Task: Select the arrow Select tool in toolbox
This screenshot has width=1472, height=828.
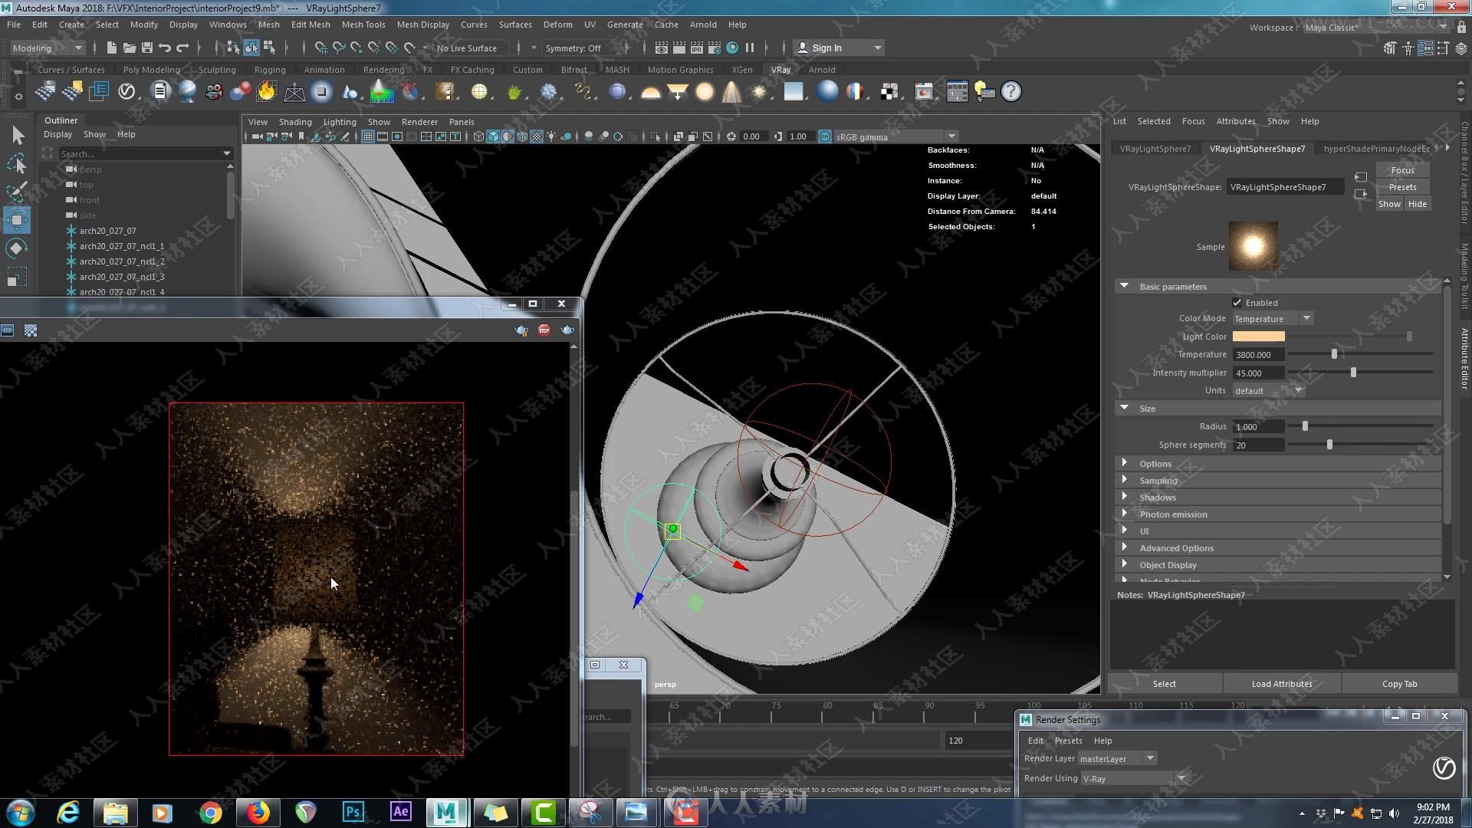Action: (x=17, y=136)
